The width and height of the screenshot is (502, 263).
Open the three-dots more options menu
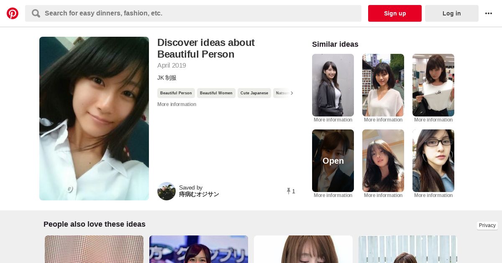tap(489, 13)
